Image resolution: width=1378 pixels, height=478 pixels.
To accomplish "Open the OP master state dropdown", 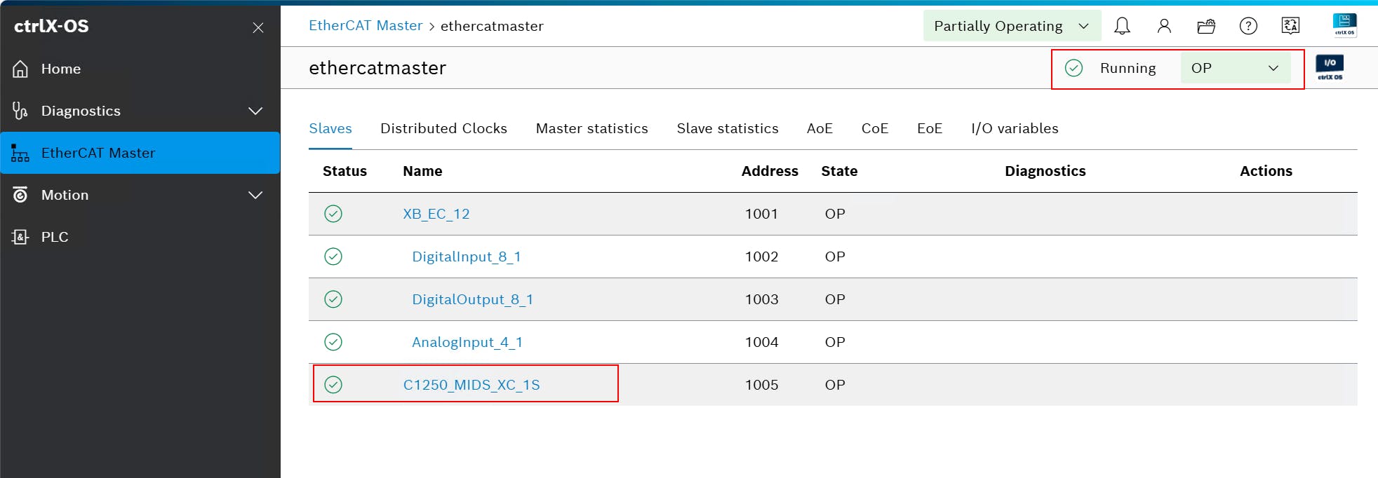I will [1235, 68].
